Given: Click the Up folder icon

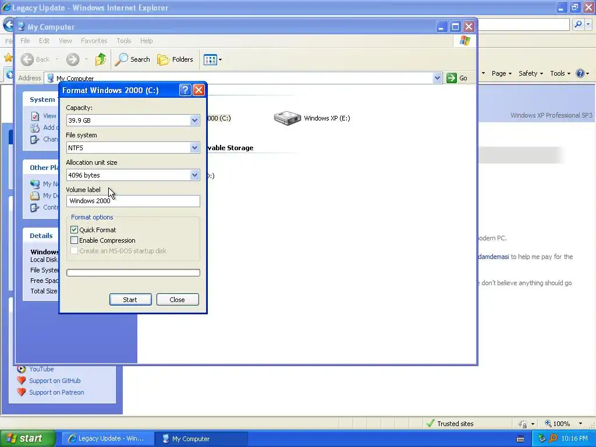Looking at the screenshot, I should (x=101, y=59).
